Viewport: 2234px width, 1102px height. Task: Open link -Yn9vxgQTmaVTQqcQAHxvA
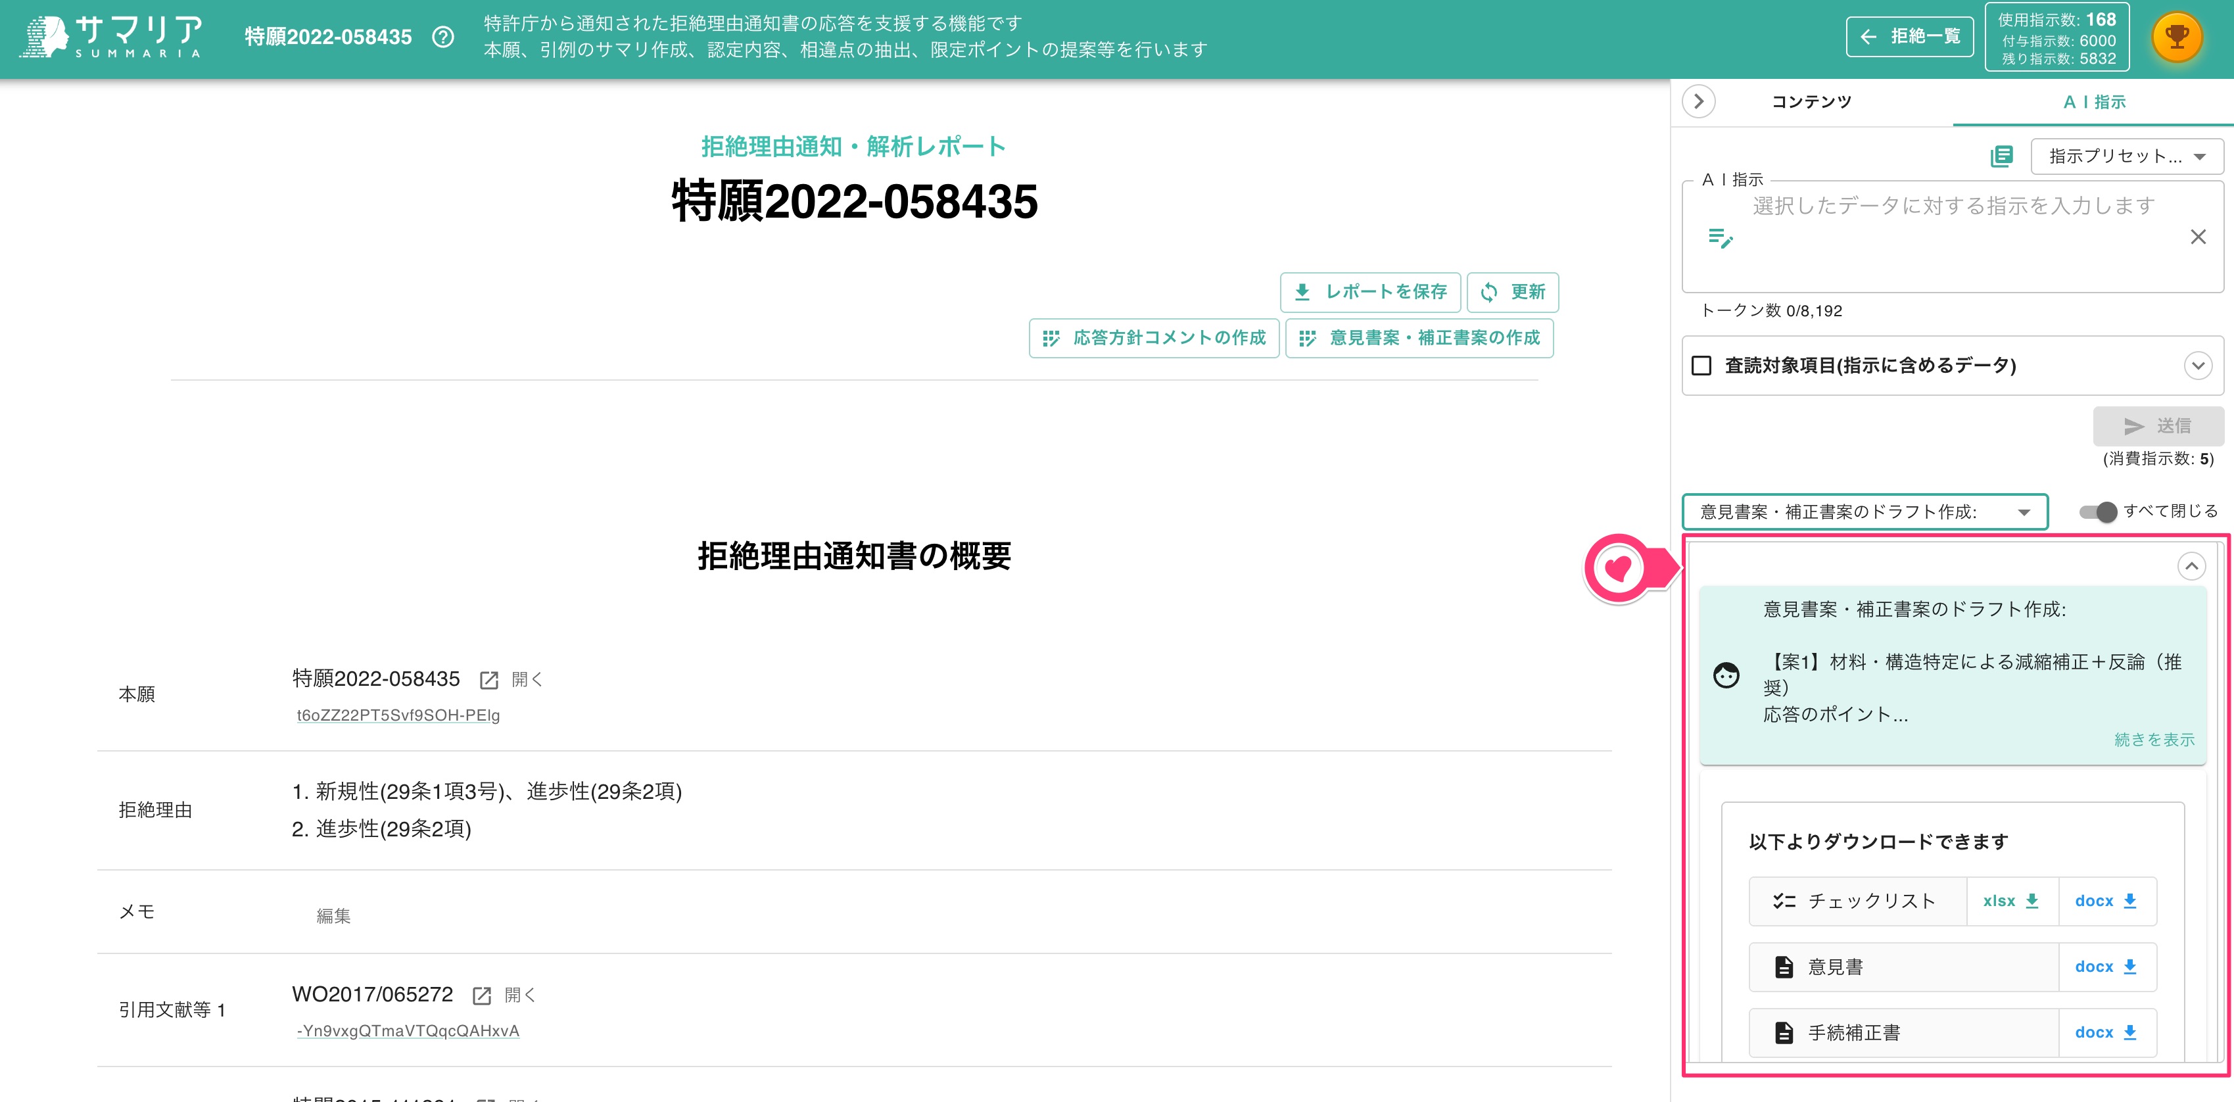point(408,1031)
